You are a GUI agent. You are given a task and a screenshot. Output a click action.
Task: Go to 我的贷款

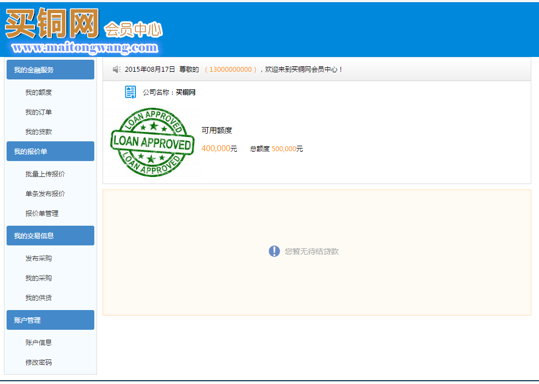tap(38, 132)
